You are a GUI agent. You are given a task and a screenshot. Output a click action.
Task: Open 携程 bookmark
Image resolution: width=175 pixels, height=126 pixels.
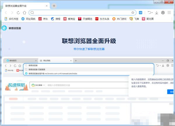click(56, 19)
